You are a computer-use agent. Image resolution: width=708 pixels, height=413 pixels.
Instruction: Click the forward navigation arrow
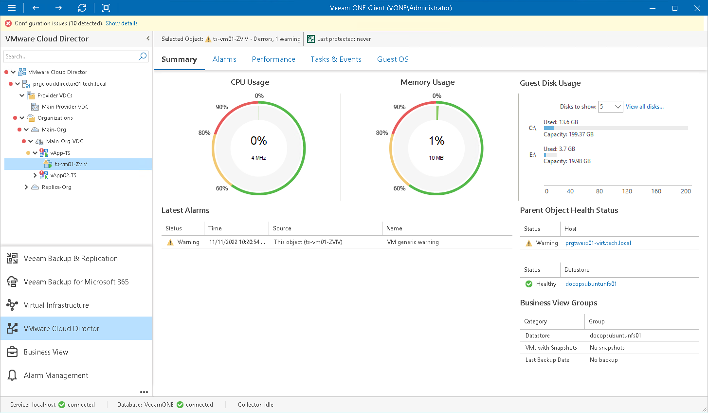coord(58,8)
